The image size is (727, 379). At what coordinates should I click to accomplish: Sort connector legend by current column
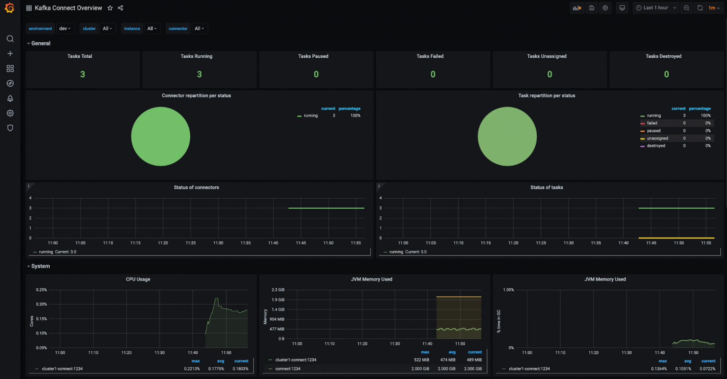click(x=328, y=108)
